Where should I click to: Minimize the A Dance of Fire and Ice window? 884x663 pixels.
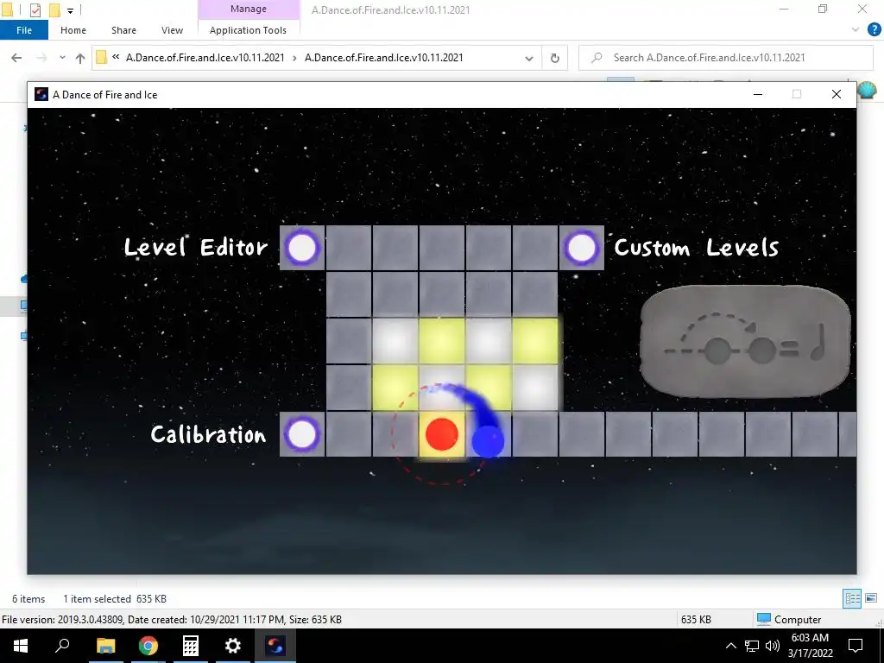[758, 94]
